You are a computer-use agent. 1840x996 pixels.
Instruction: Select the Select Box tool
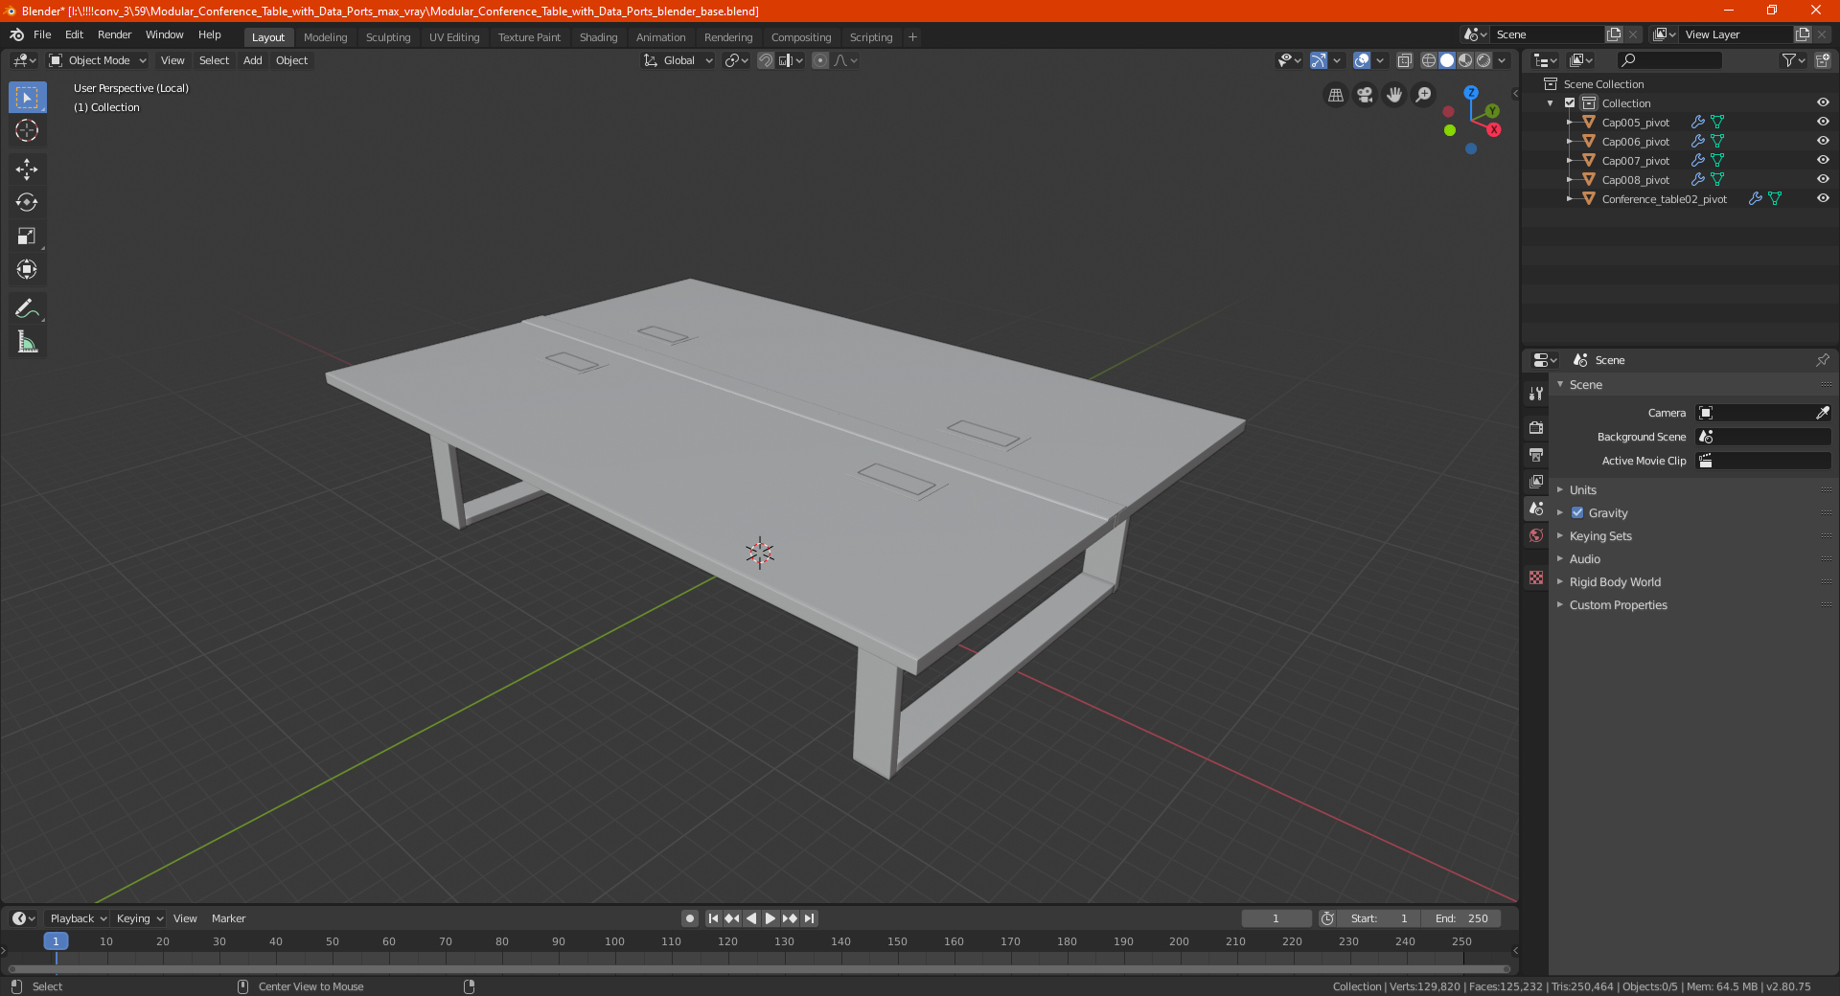[x=27, y=97]
